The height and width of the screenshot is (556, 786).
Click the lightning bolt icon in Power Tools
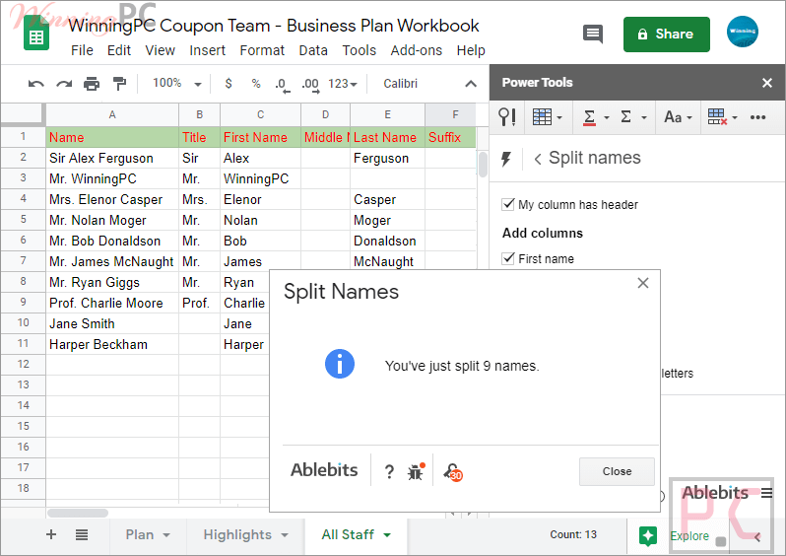(x=506, y=159)
